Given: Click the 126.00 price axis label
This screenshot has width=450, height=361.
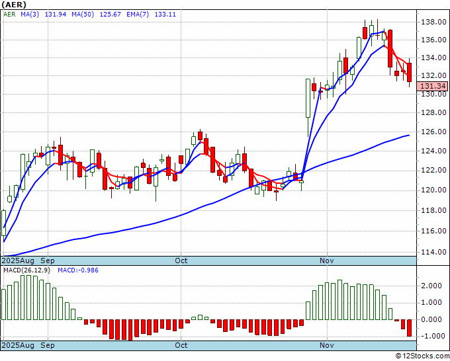Looking at the screenshot, I should (433, 132).
